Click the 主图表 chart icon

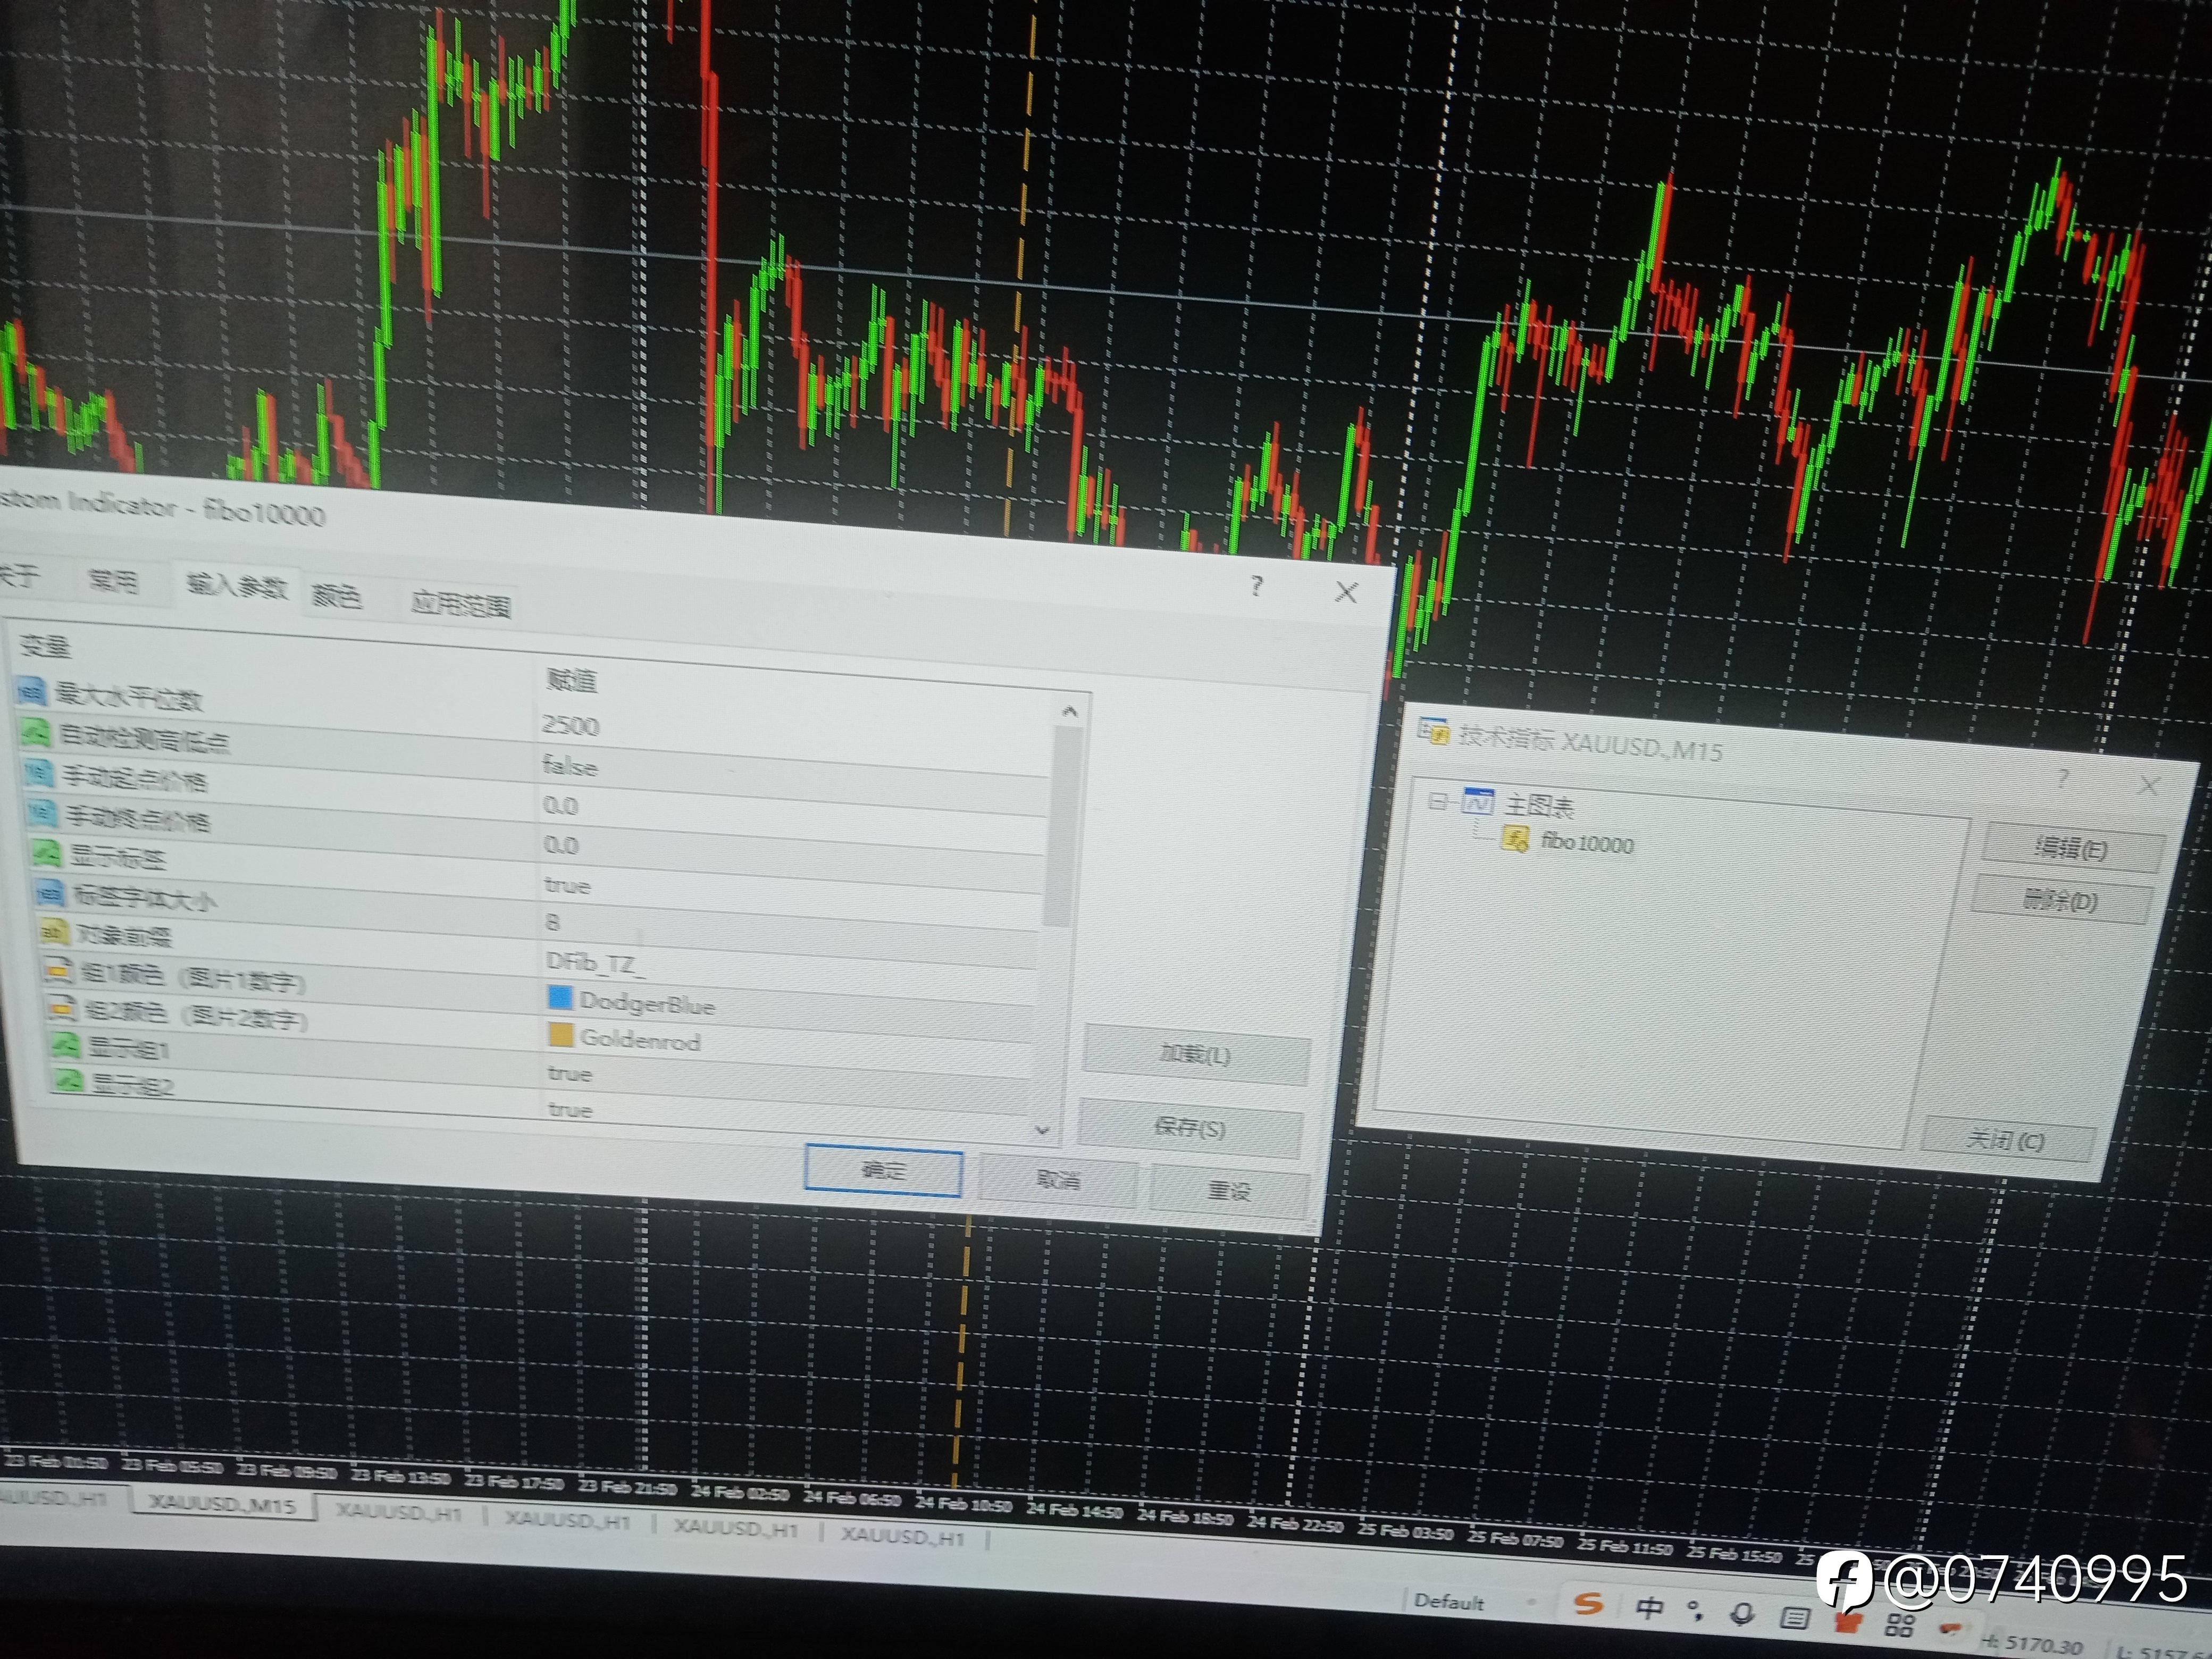1477,801
